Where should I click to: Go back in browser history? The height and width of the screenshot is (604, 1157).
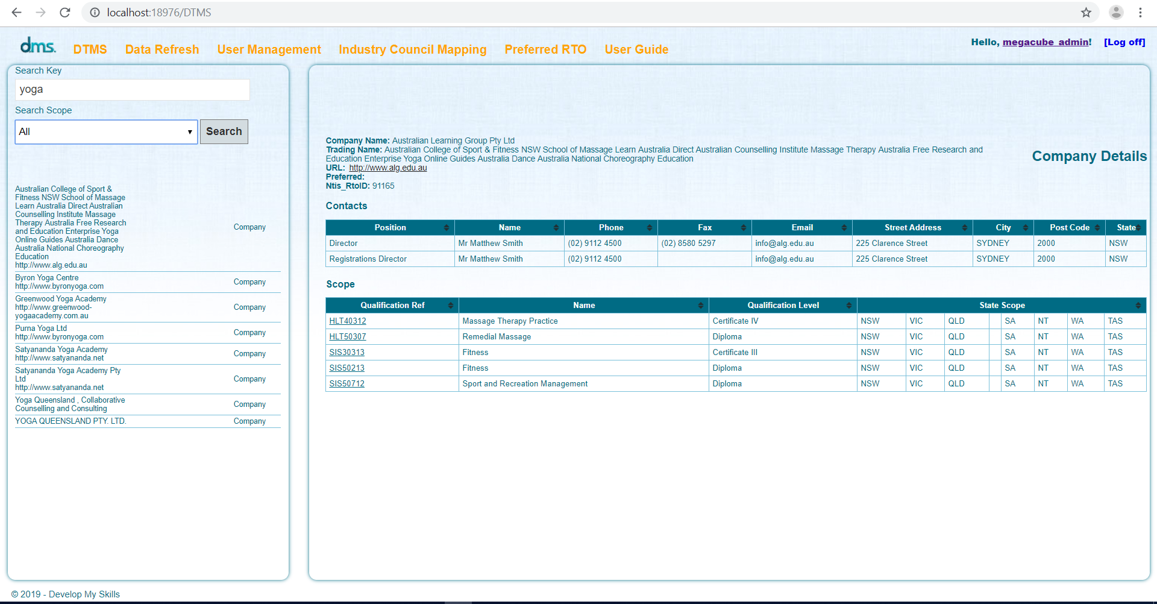tap(16, 12)
